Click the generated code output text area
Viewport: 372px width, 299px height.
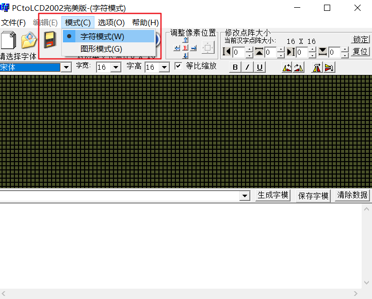181,246
